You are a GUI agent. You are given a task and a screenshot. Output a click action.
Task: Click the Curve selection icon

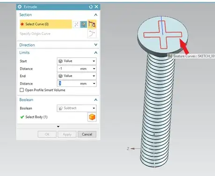pyautogui.click(x=92, y=24)
